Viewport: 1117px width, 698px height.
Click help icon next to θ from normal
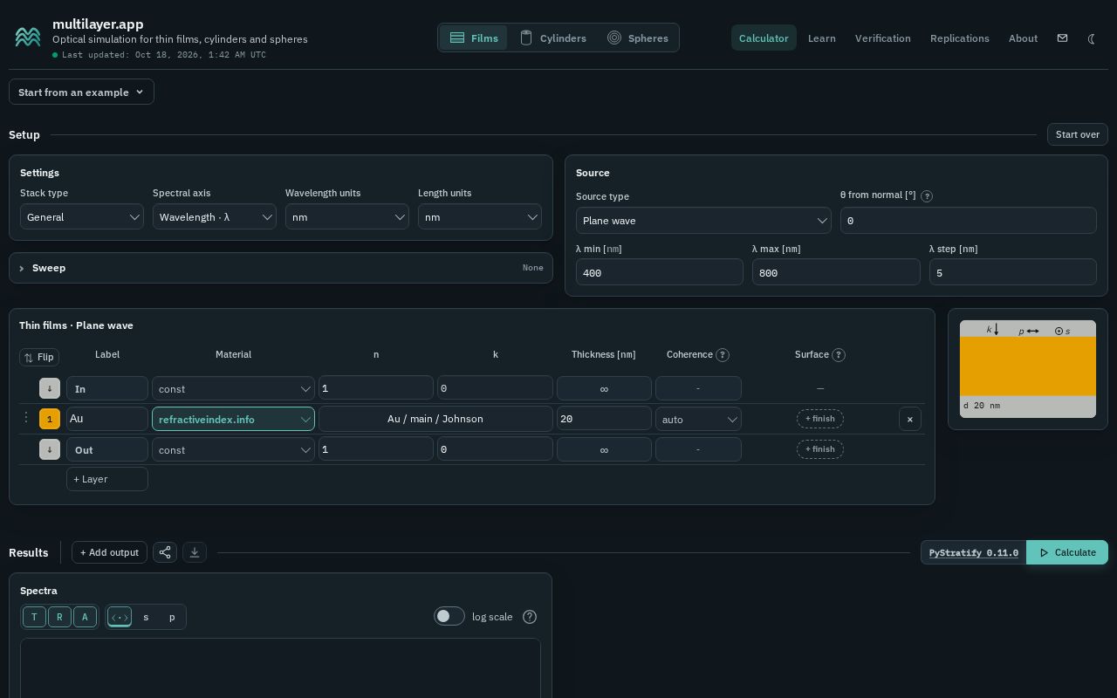tap(927, 196)
